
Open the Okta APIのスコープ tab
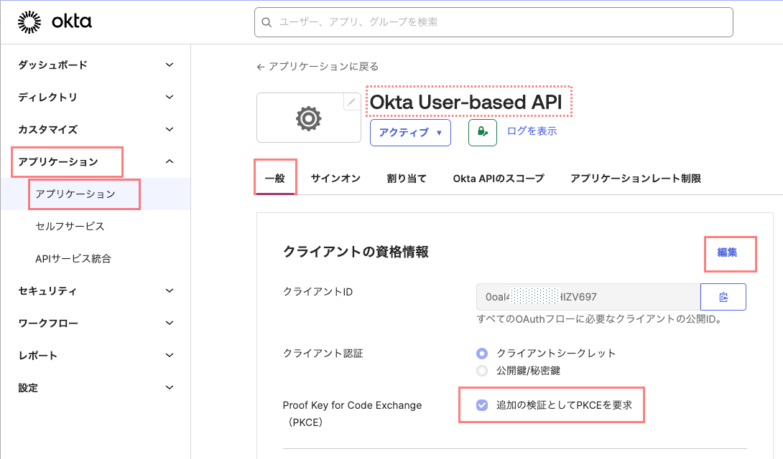[x=498, y=179]
